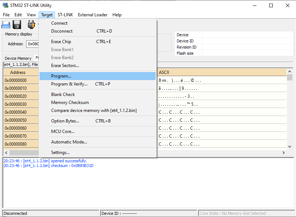
Task: Open the ST-LINK menu
Action: [x=65, y=15]
